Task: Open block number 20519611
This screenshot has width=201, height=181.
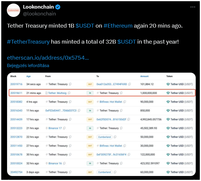Action: 17,93
